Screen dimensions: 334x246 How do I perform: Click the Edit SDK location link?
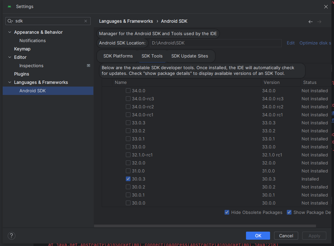point(290,43)
